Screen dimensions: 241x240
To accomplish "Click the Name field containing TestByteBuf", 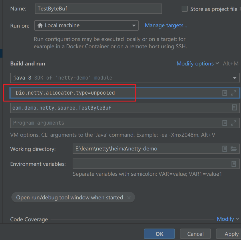I will (98, 9).
